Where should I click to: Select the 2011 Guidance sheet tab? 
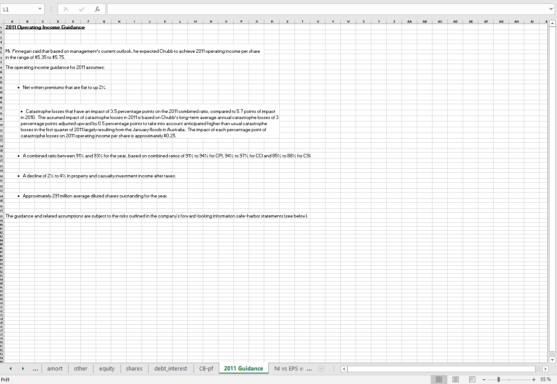coord(243,369)
